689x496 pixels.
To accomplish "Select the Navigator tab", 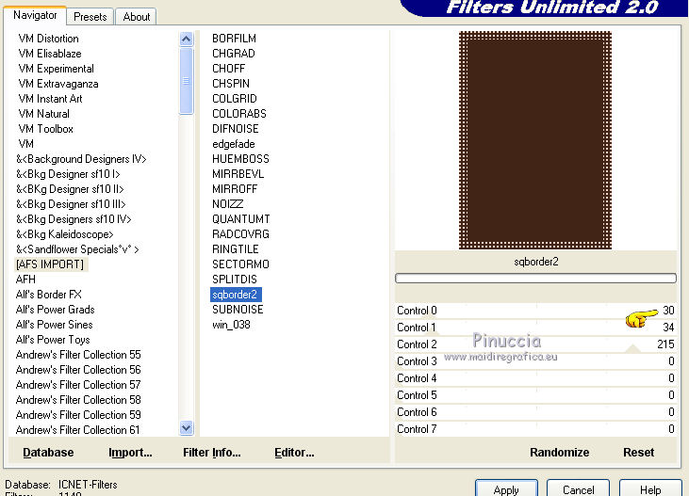I will pyautogui.click(x=35, y=15).
